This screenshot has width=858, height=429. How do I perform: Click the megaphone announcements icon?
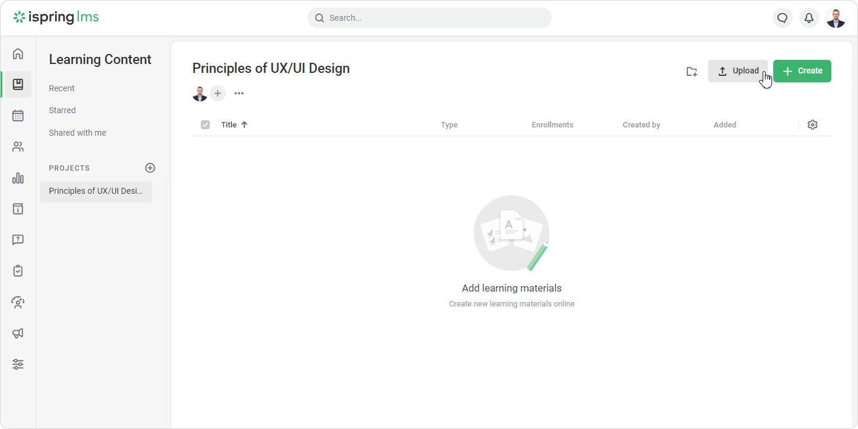[x=18, y=333]
